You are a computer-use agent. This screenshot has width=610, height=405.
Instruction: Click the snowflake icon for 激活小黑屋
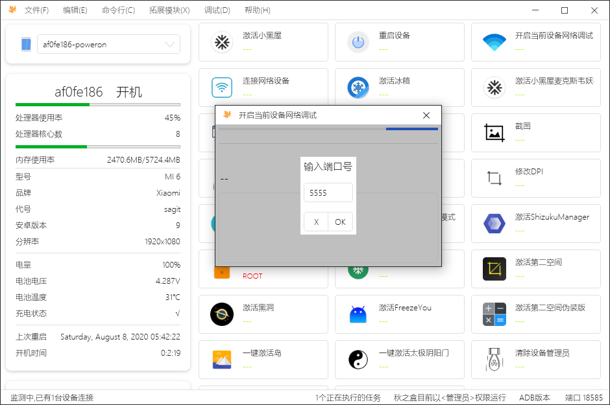(222, 42)
